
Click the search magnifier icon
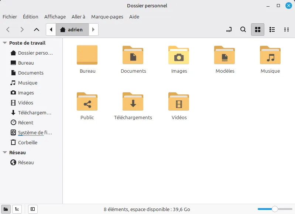243,30
